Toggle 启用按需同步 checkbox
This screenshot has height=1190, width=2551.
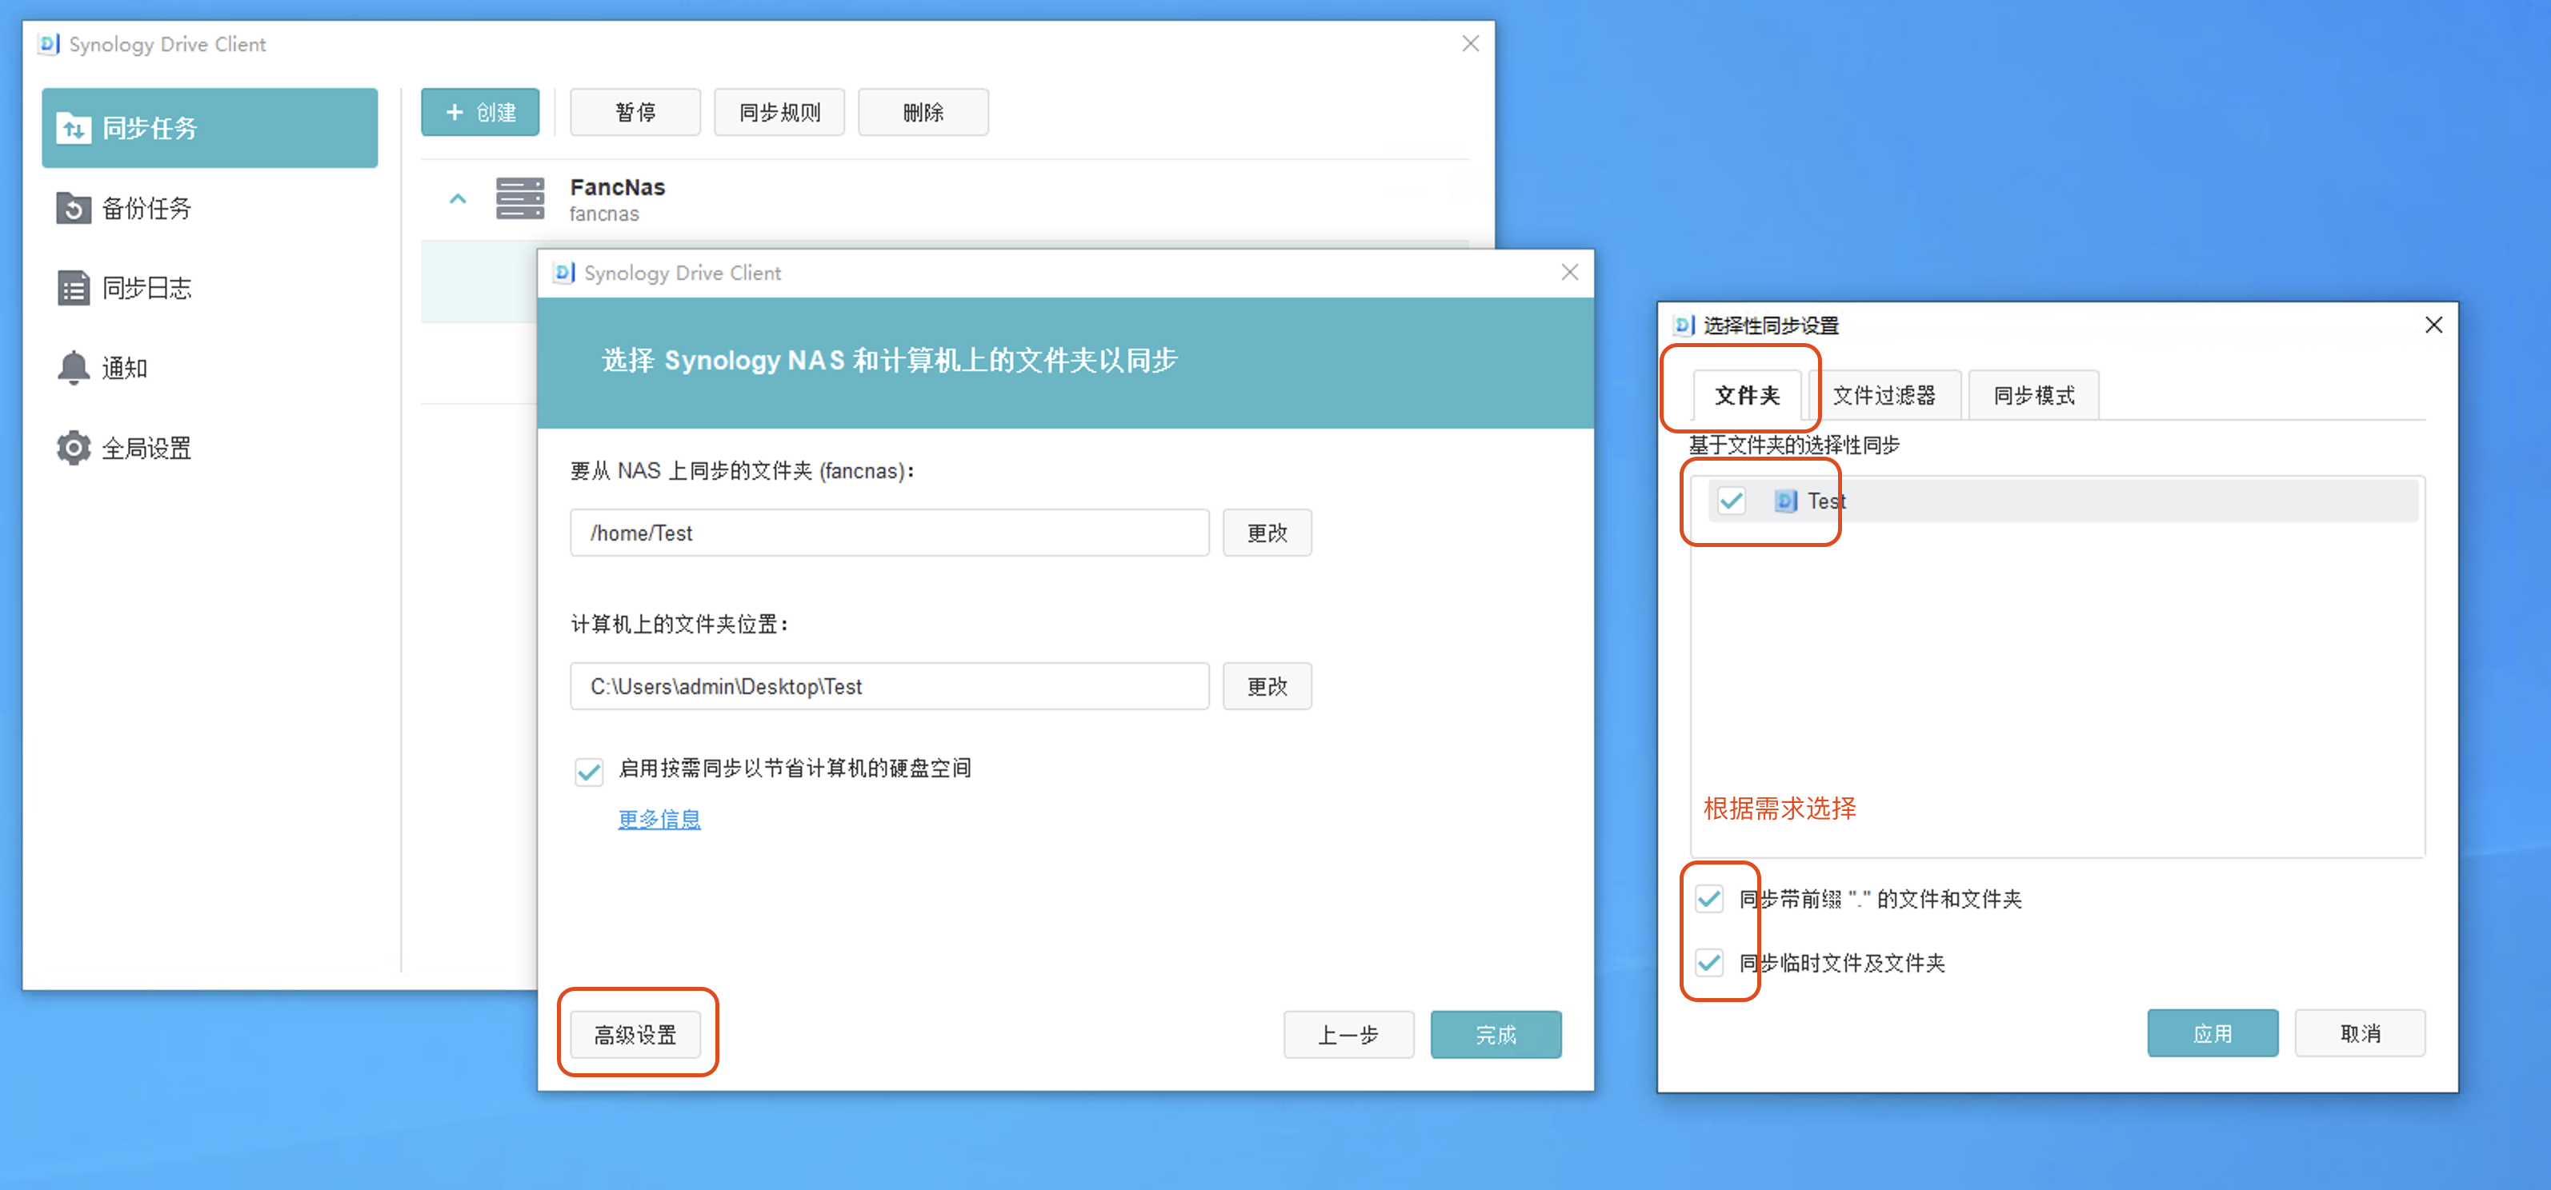(x=589, y=771)
